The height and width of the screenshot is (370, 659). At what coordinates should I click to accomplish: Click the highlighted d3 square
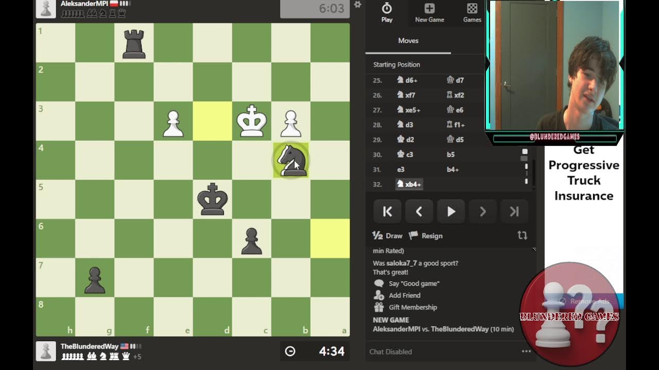click(213, 121)
